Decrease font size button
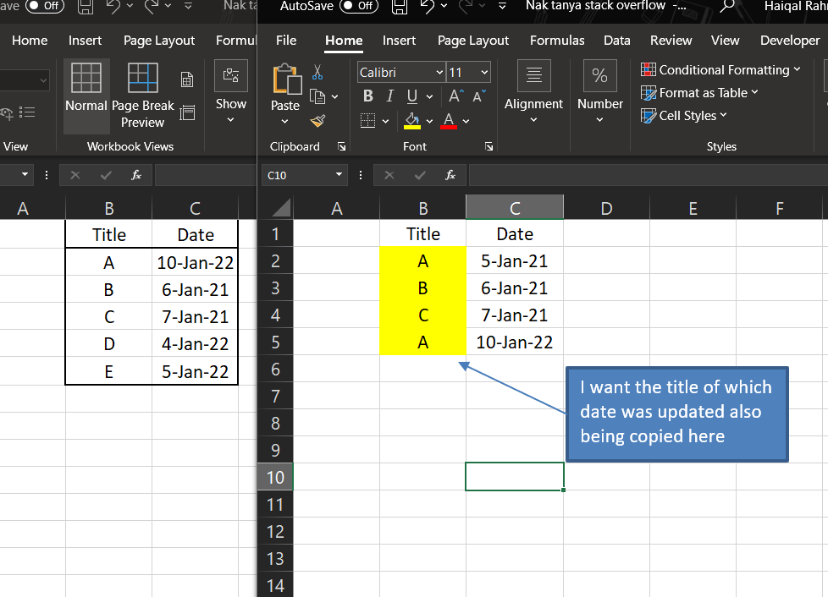828x597 pixels. click(479, 96)
